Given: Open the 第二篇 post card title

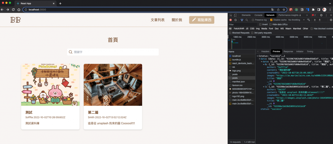Looking at the screenshot, I should [93, 112].
